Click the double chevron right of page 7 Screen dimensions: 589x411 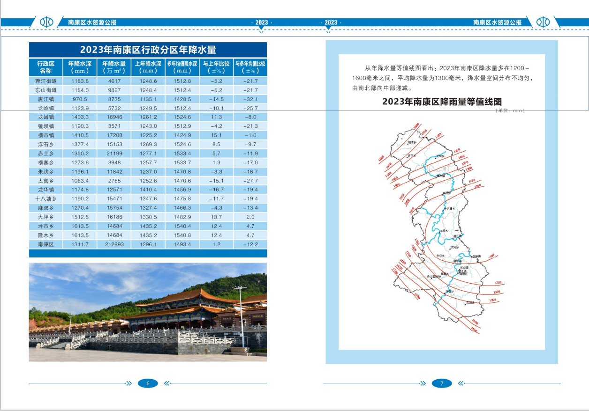(x=460, y=383)
